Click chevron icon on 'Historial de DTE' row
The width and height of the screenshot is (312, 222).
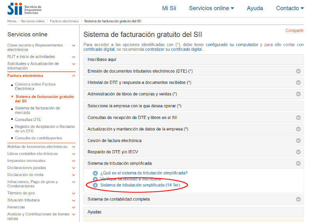(298, 83)
